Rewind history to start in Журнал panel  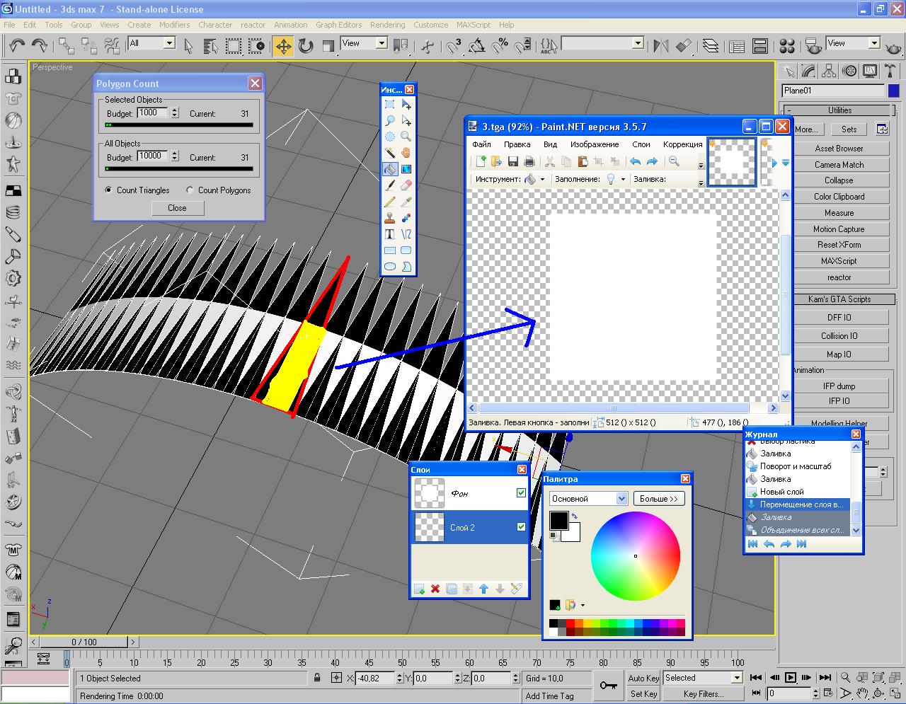tap(752, 544)
